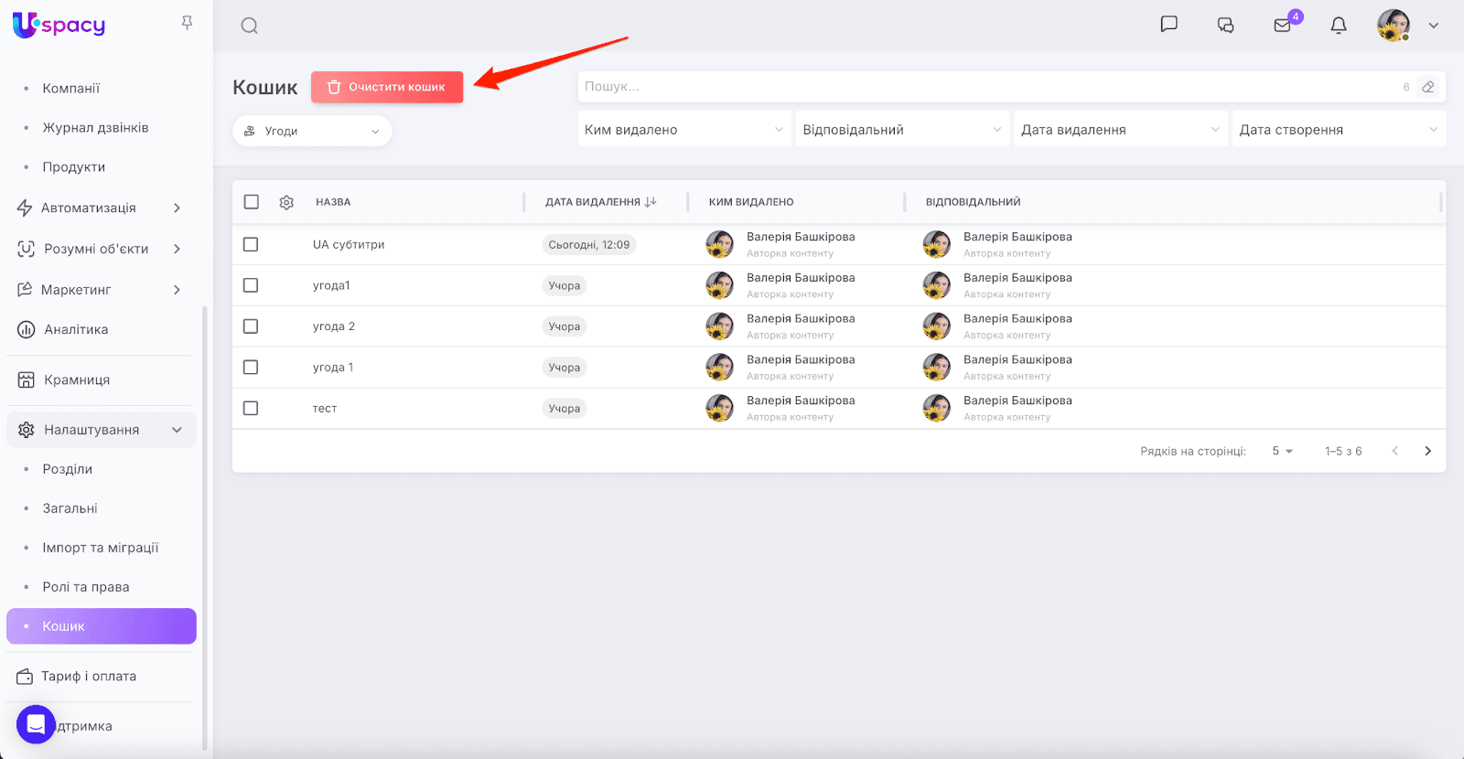Click into the Пошук search field
This screenshot has width=1464, height=759.
(988, 87)
